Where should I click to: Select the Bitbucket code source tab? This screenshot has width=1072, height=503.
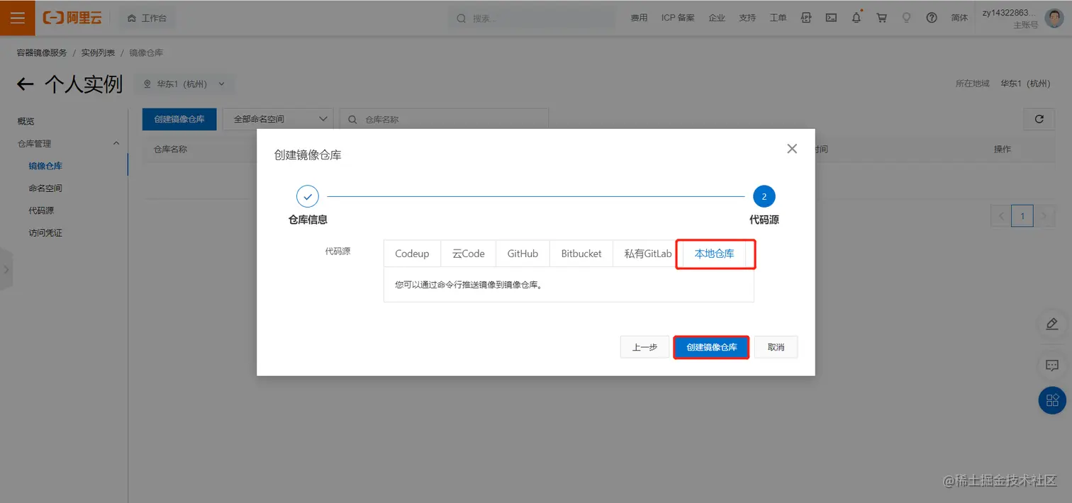point(581,254)
